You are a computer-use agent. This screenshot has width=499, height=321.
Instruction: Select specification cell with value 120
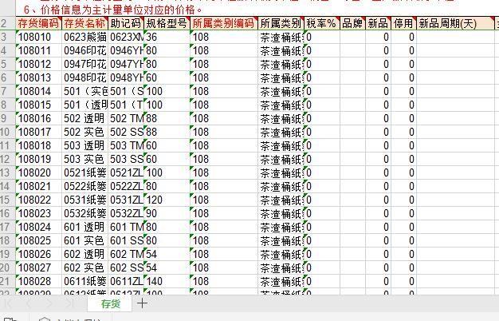pyautogui.click(x=167, y=200)
